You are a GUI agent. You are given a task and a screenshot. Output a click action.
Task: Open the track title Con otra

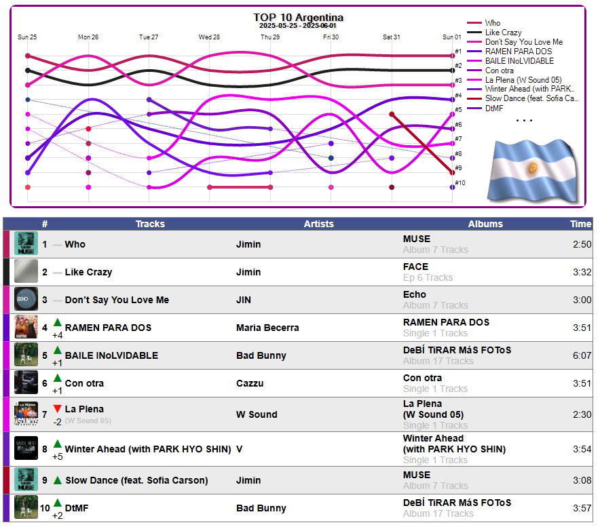click(x=84, y=383)
